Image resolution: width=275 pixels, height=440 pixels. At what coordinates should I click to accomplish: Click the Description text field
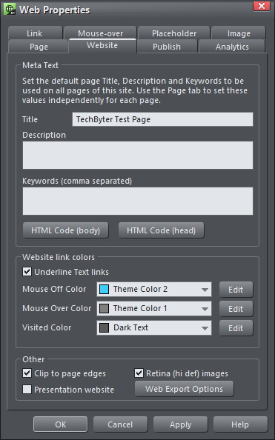[x=138, y=155]
